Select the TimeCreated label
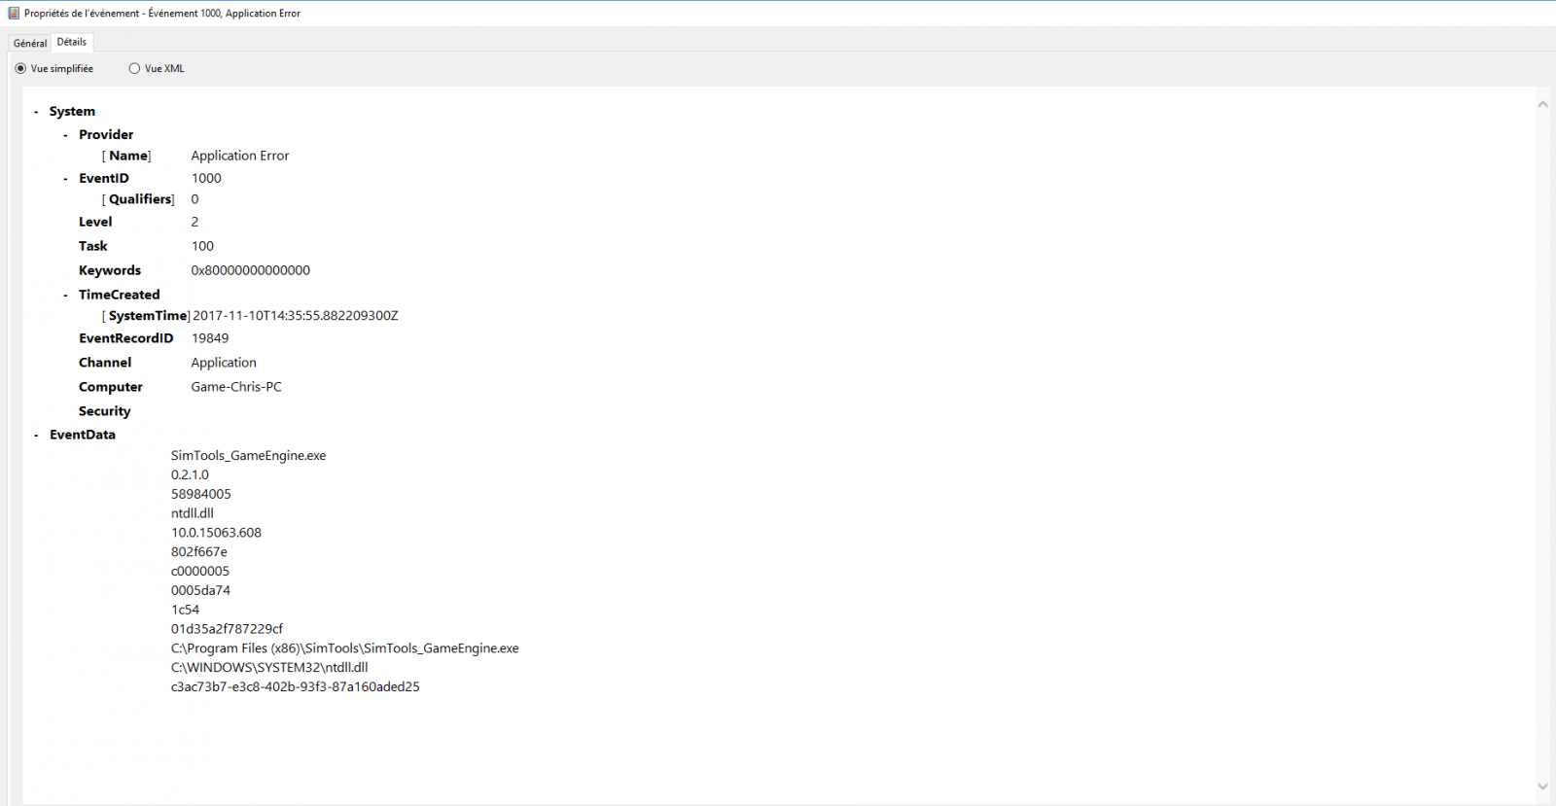 [x=120, y=295]
